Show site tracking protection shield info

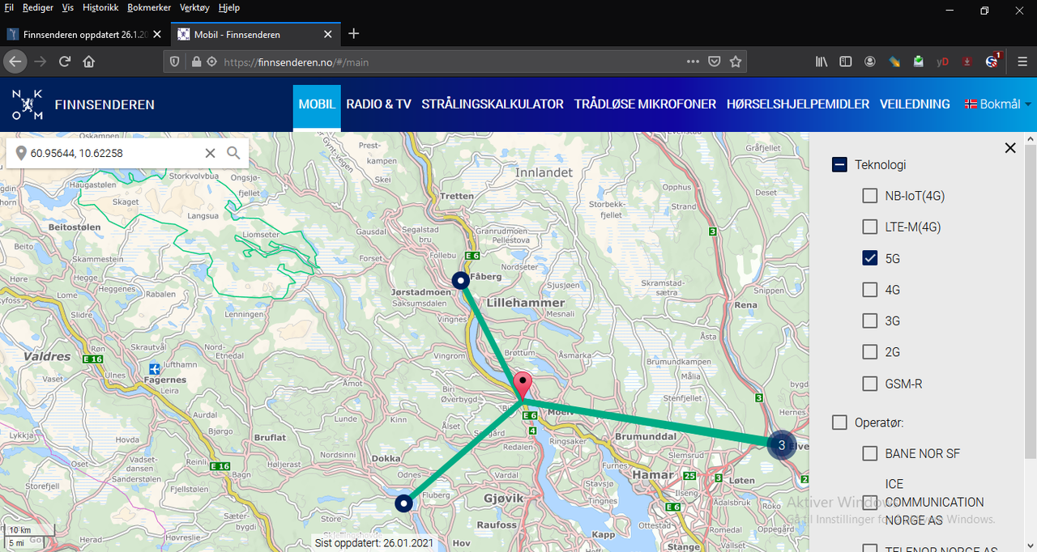(174, 62)
